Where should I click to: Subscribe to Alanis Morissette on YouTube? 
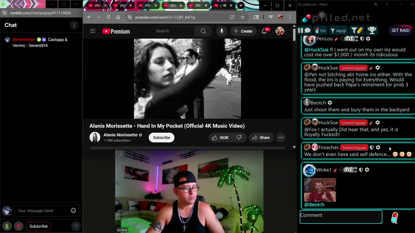point(161,138)
